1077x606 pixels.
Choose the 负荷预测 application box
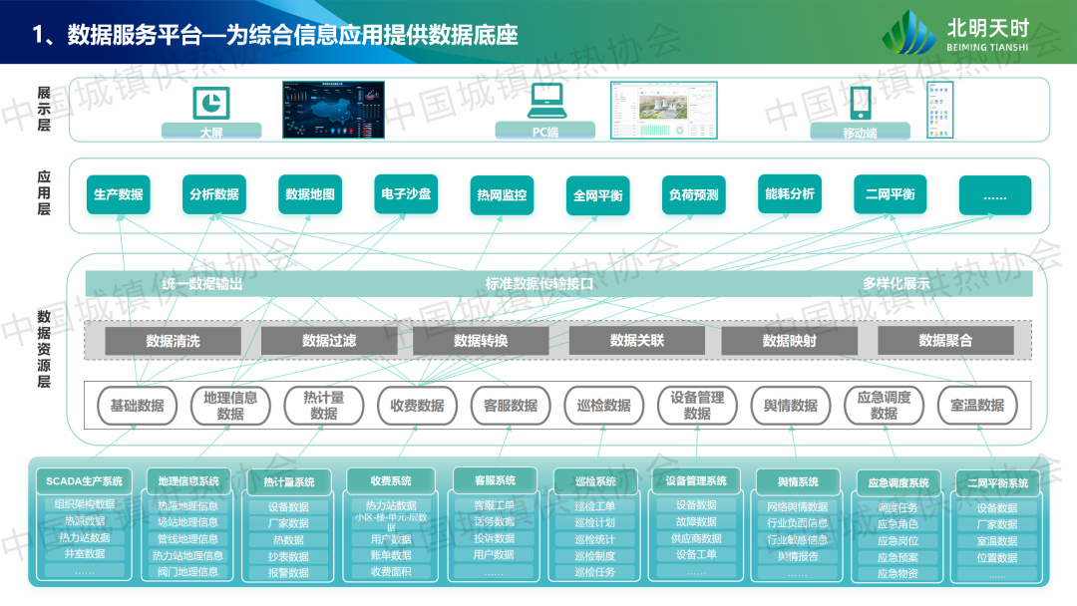tap(693, 195)
